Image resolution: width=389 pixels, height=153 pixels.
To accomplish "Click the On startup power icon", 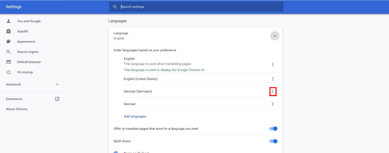I will pos(8,72).
